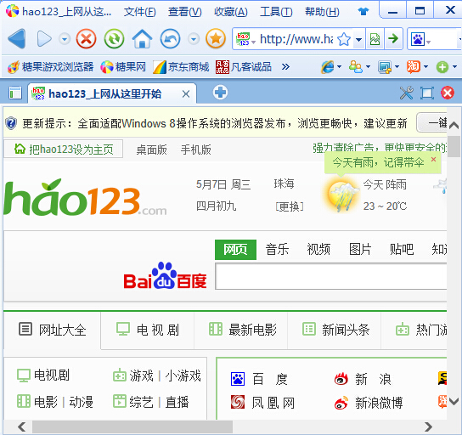Click the hao123 site icon in address bar
Image resolution: width=462 pixels, height=435 pixels.
click(243, 39)
